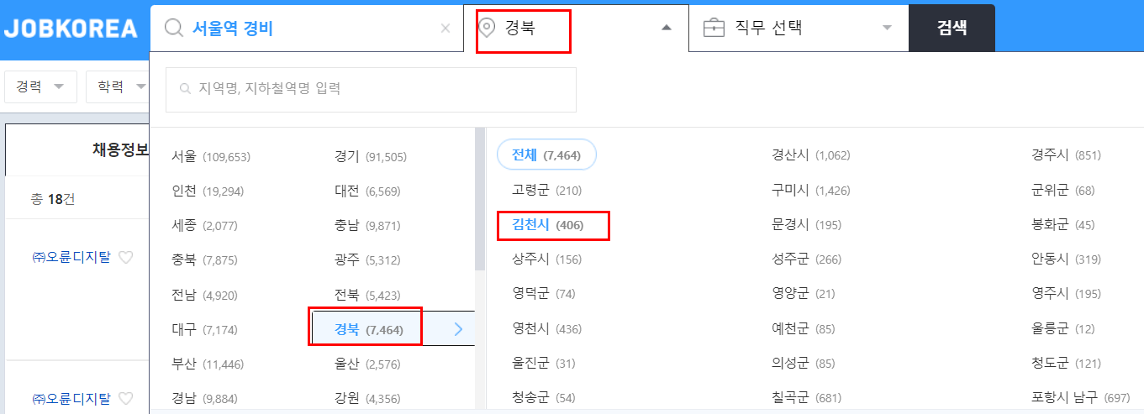Choose 김천시 (406)
The width and height of the screenshot is (1144, 414).
tap(547, 225)
